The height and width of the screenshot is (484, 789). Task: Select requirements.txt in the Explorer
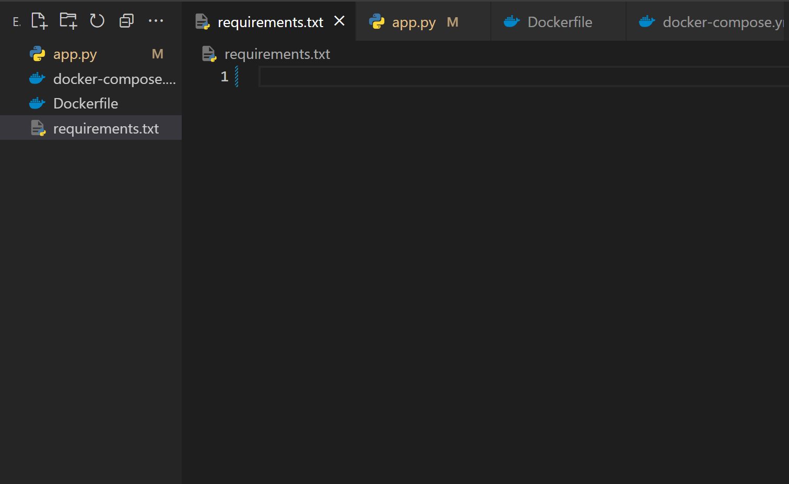click(107, 128)
